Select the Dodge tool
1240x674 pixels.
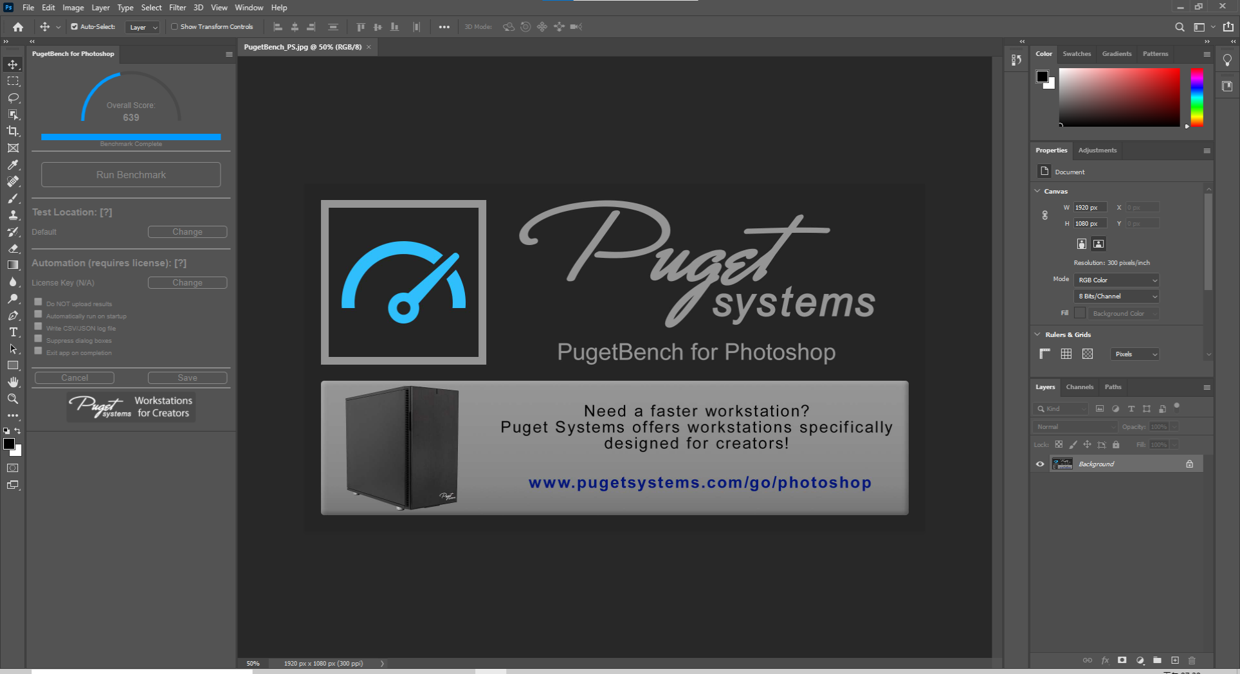pyautogui.click(x=13, y=298)
